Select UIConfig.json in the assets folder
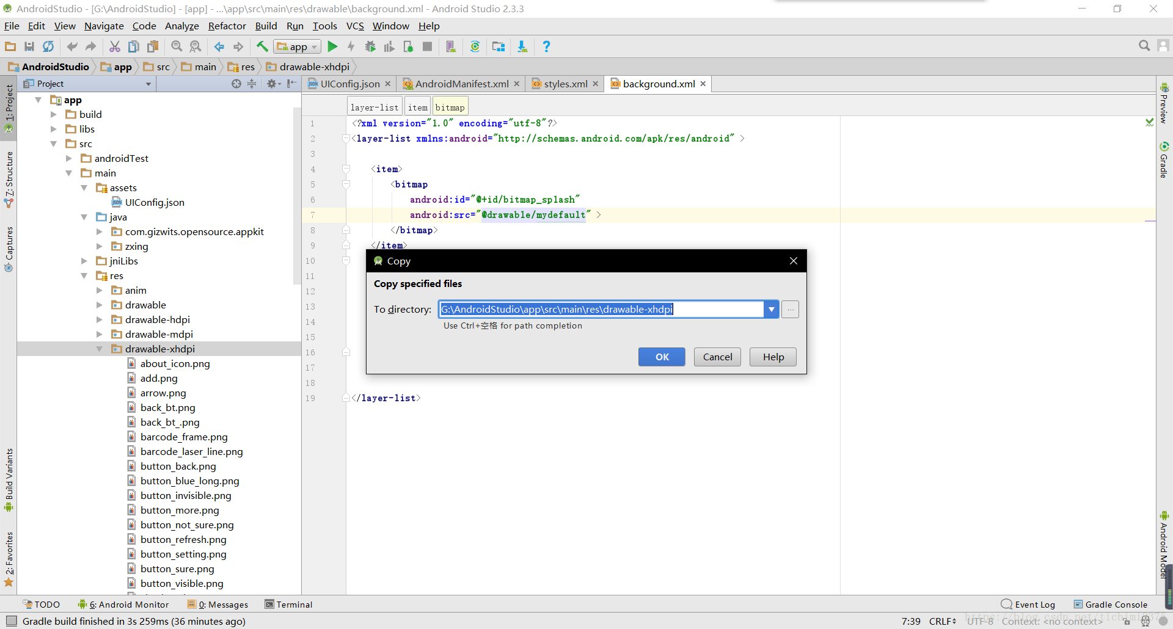The height and width of the screenshot is (629, 1173). (x=155, y=202)
